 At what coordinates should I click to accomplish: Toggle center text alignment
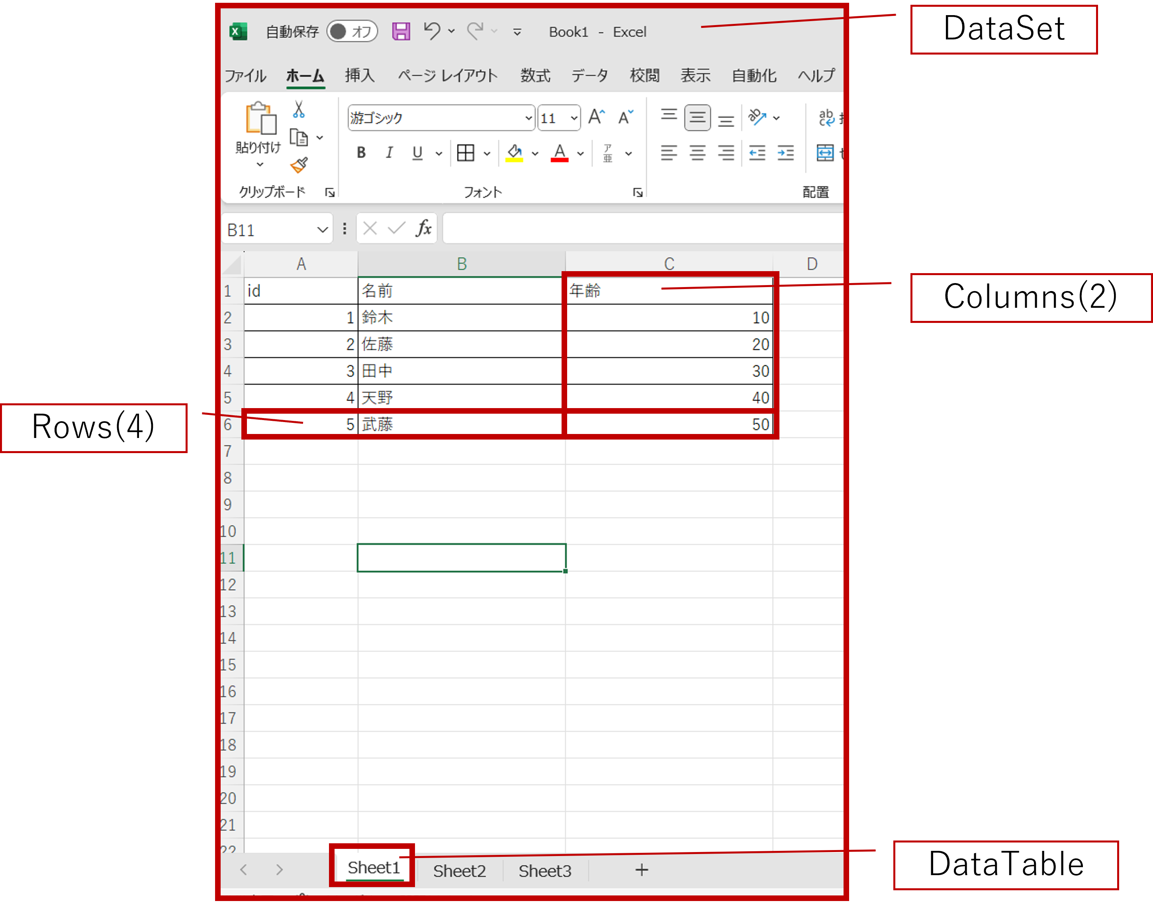[x=698, y=153]
